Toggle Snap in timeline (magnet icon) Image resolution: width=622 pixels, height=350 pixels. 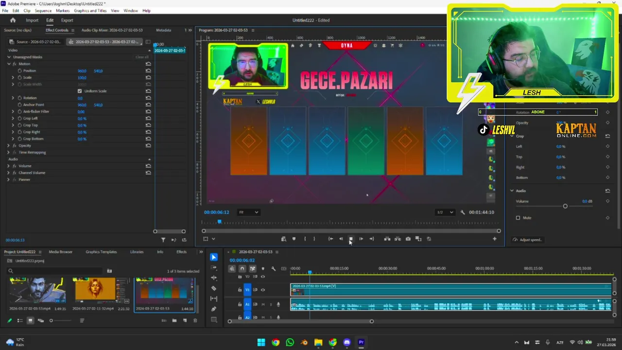point(242,268)
